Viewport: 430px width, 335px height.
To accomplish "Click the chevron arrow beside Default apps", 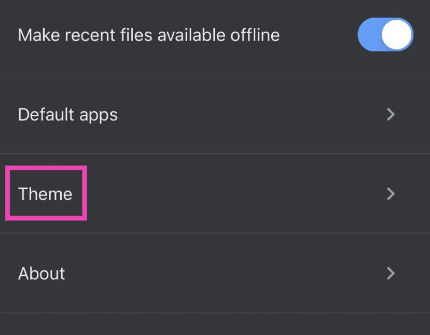I will click(x=391, y=114).
